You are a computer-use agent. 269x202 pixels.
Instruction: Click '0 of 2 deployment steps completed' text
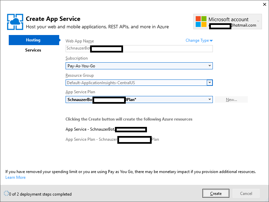click(x=40, y=194)
